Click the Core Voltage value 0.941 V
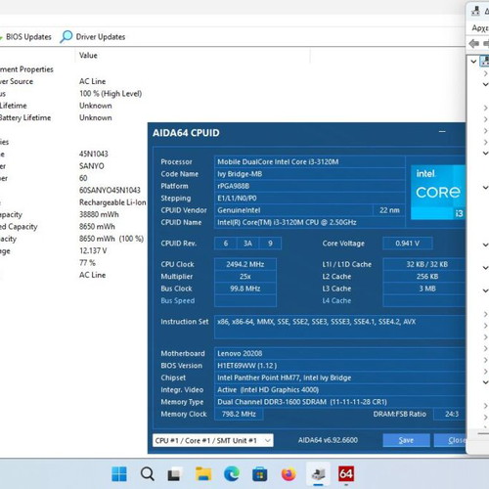Screen dimensions: 489x489 coord(408,244)
